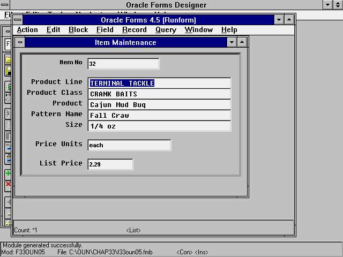Click the red X Delete icon
The image size is (343, 257).
click(x=8, y=184)
